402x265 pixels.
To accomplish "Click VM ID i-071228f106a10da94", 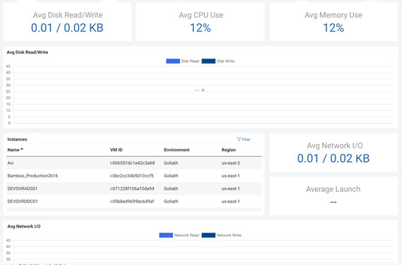I will tap(132, 189).
